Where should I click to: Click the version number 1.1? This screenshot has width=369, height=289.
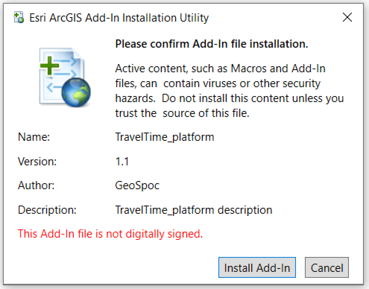click(x=122, y=161)
